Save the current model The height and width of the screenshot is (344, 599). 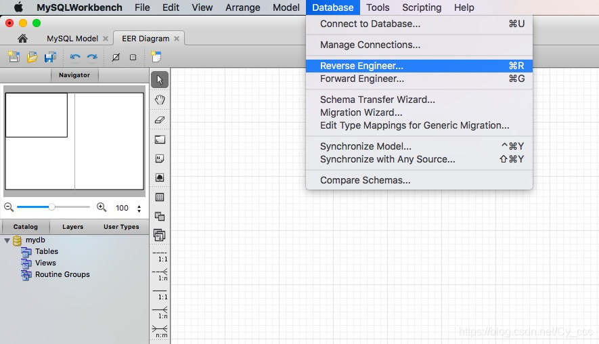tap(50, 58)
